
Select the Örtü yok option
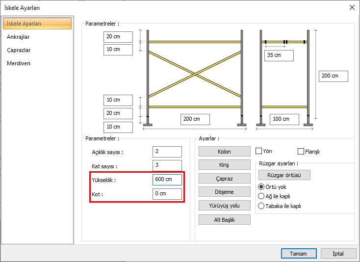coord(261,187)
